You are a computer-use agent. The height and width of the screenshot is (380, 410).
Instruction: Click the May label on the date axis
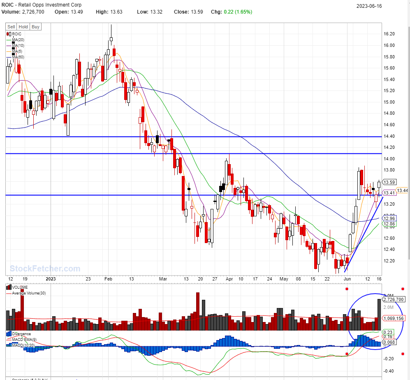pyautogui.click(x=284, y=279)
